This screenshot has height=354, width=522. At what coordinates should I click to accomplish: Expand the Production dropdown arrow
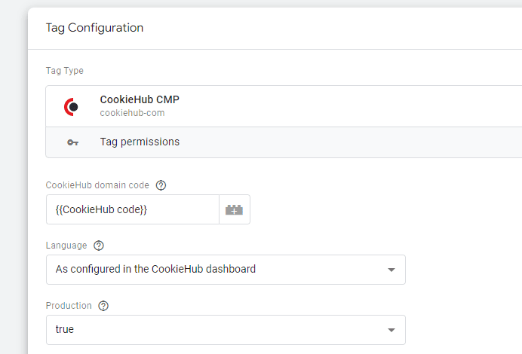(x=391, y=330)
